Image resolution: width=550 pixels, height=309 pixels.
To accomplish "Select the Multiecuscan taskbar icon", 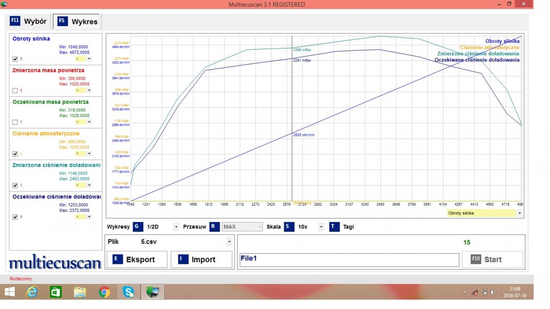I will (153, 292).
